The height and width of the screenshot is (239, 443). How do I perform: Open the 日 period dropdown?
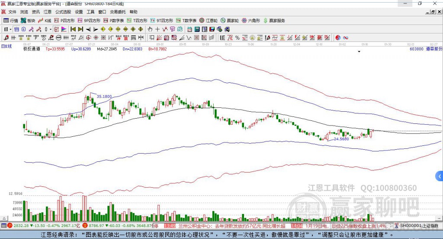(8, 29)
